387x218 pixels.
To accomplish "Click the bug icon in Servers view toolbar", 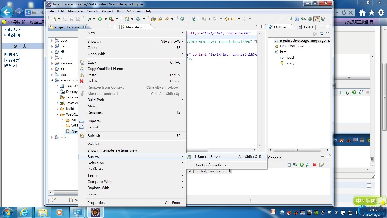I will (x=295, y=165).
